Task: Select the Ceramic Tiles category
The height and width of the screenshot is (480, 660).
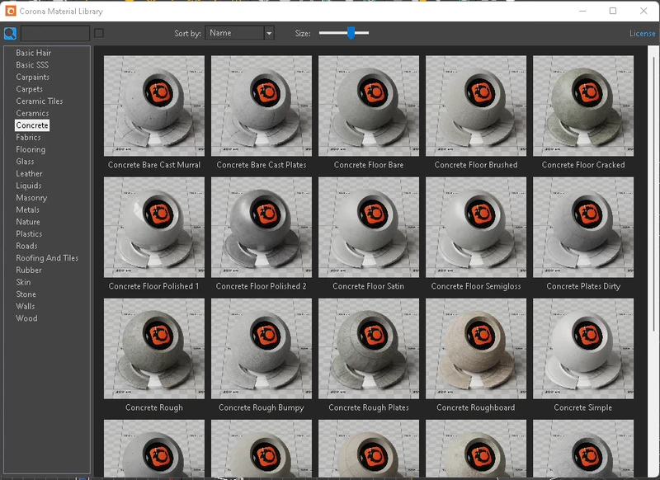Action: (x=40, y=101)
